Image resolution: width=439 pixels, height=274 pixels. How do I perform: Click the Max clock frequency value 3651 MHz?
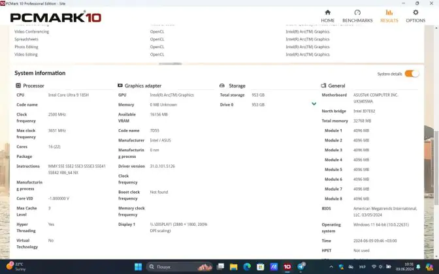pyautogui.click(x=57, y=130)
